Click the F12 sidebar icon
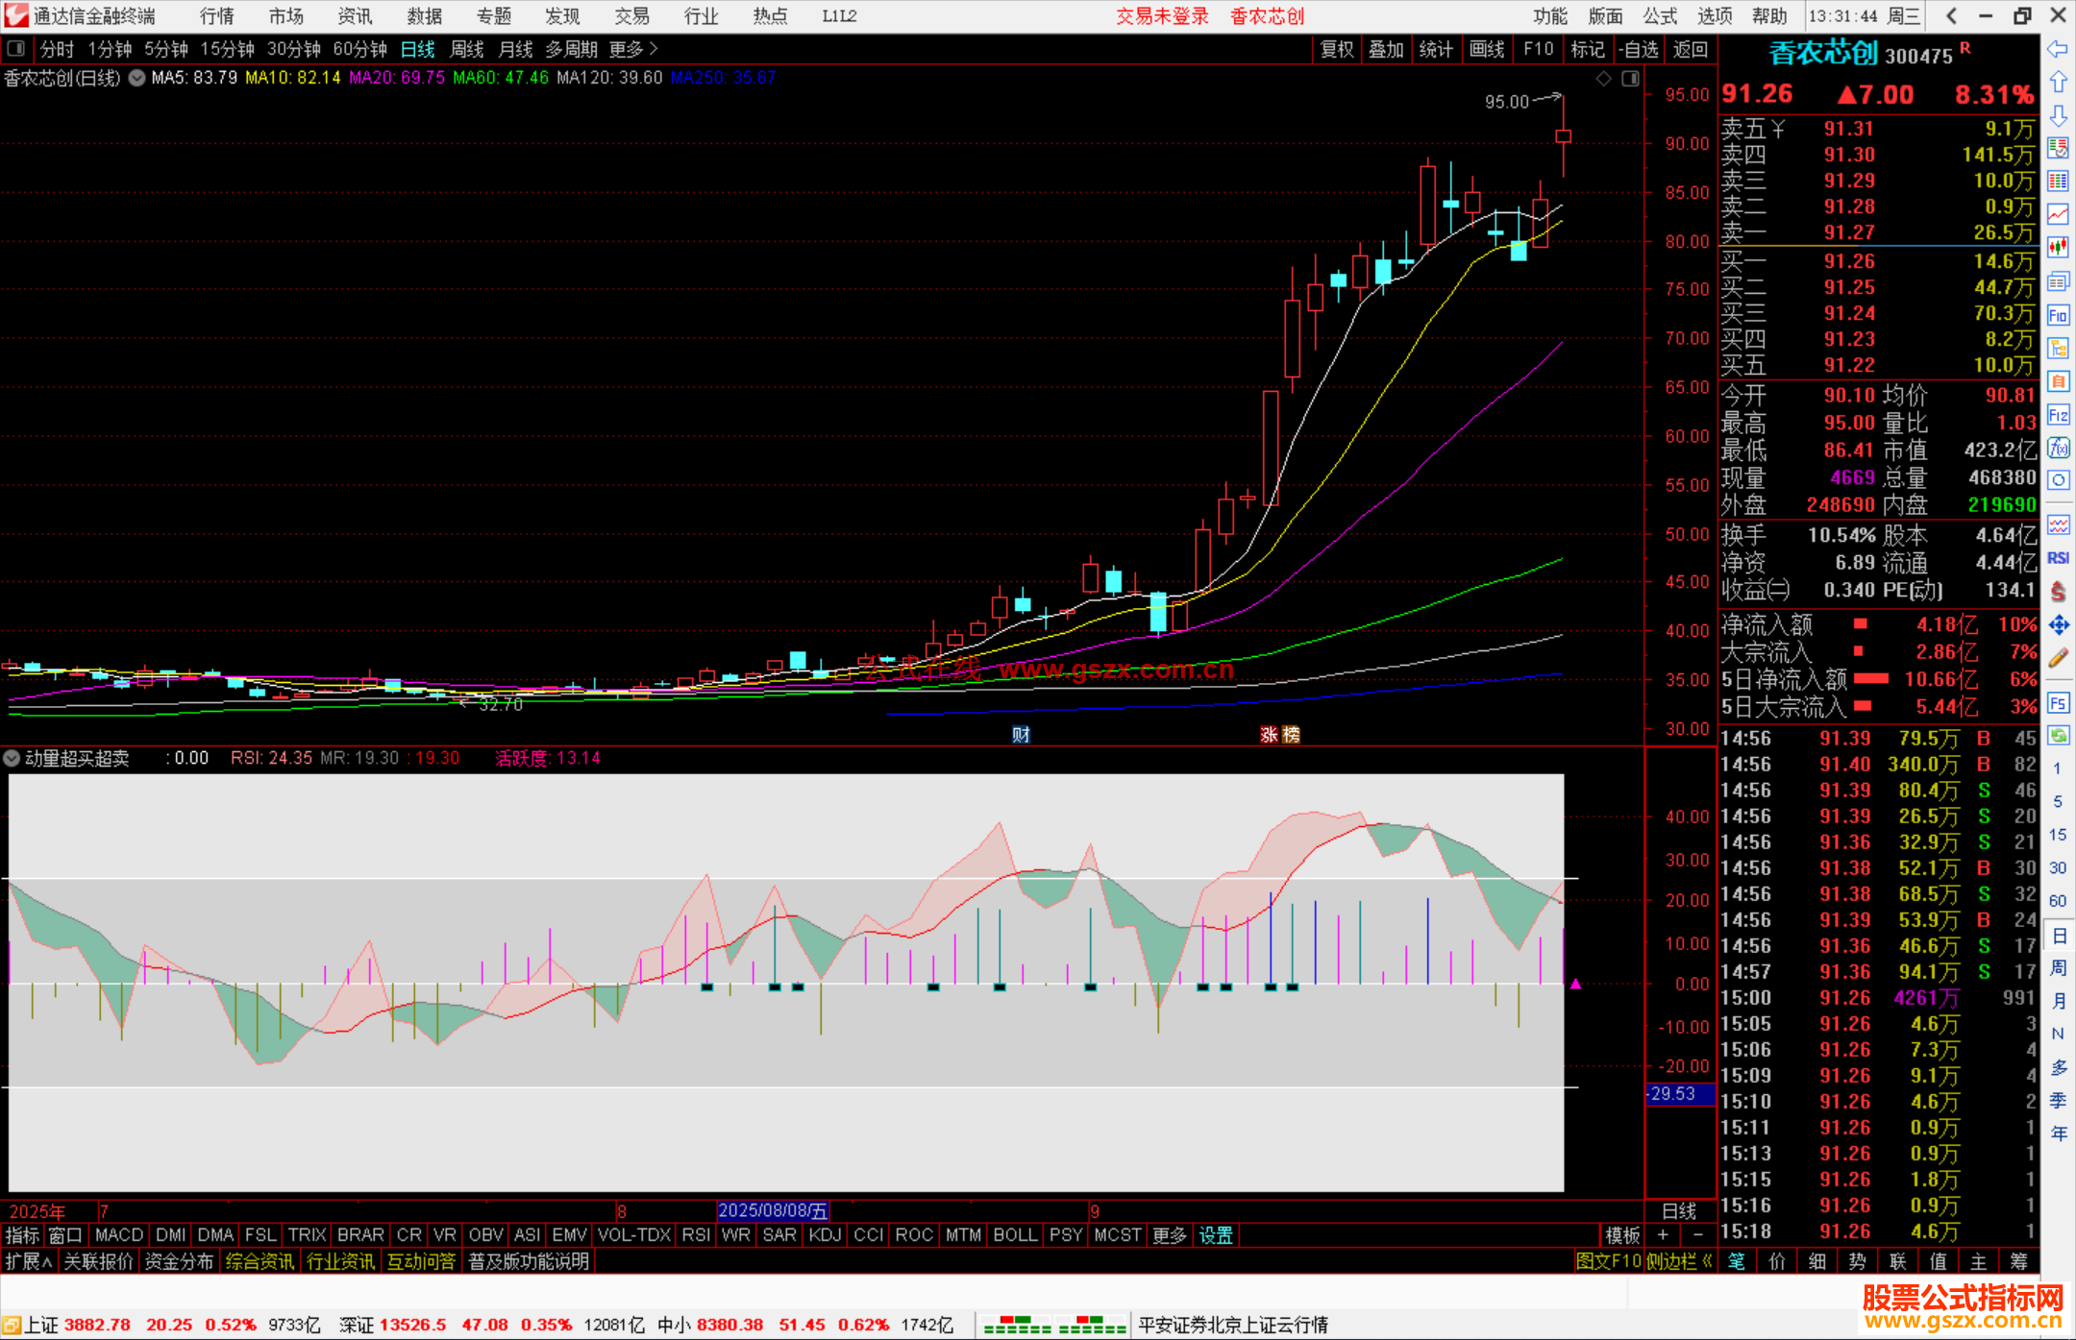Screen dimensions: 2076x1340 2058,415
